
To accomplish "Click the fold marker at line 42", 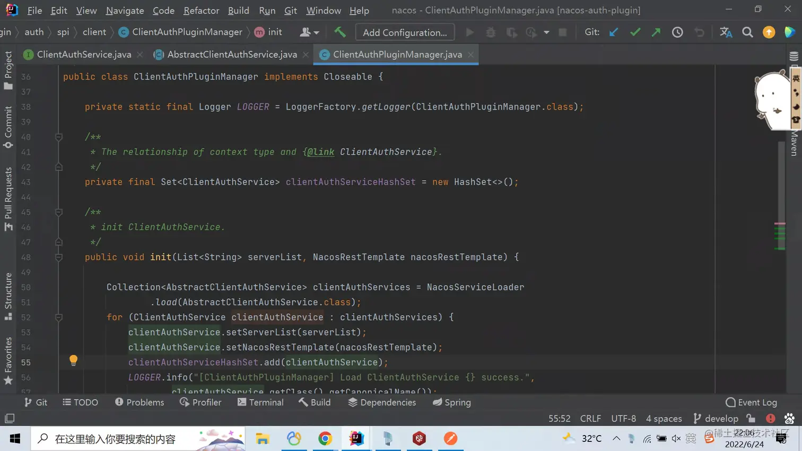I will point(59,167).
